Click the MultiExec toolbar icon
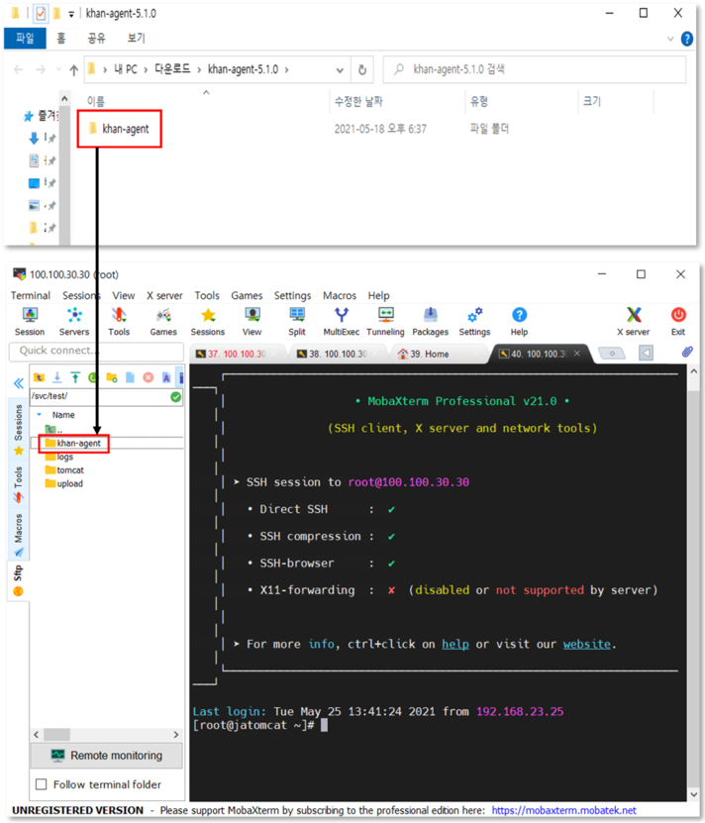The image size is (705, 823). [341, 320]
